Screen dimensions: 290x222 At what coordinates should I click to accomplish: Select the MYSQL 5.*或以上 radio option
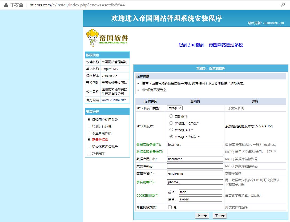(x=171, y=136)
